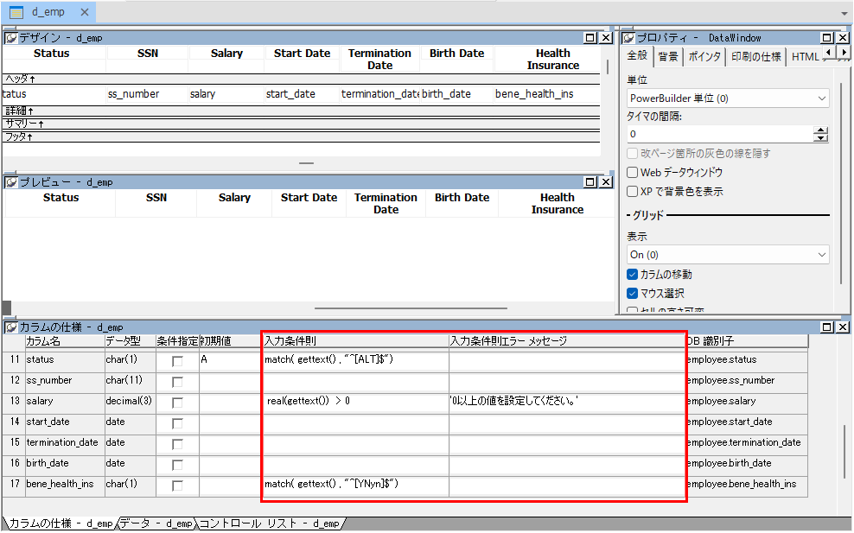Click the Salary header in design view
The image size is (854, 533).
click(x=226, y=54)
